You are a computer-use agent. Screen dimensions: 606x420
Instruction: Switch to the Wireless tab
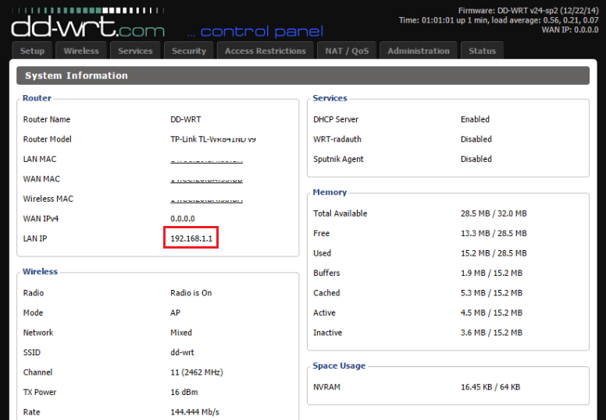pyautogui.click(x=81, y=51)
